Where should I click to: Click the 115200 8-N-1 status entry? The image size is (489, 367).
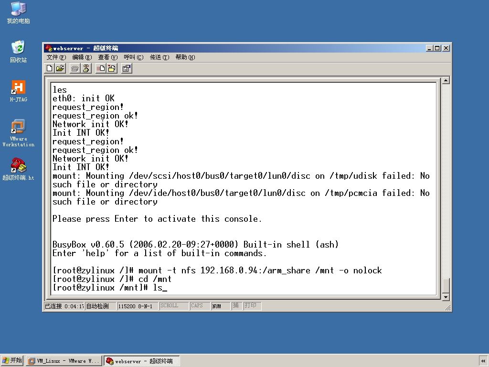[138, 306]
